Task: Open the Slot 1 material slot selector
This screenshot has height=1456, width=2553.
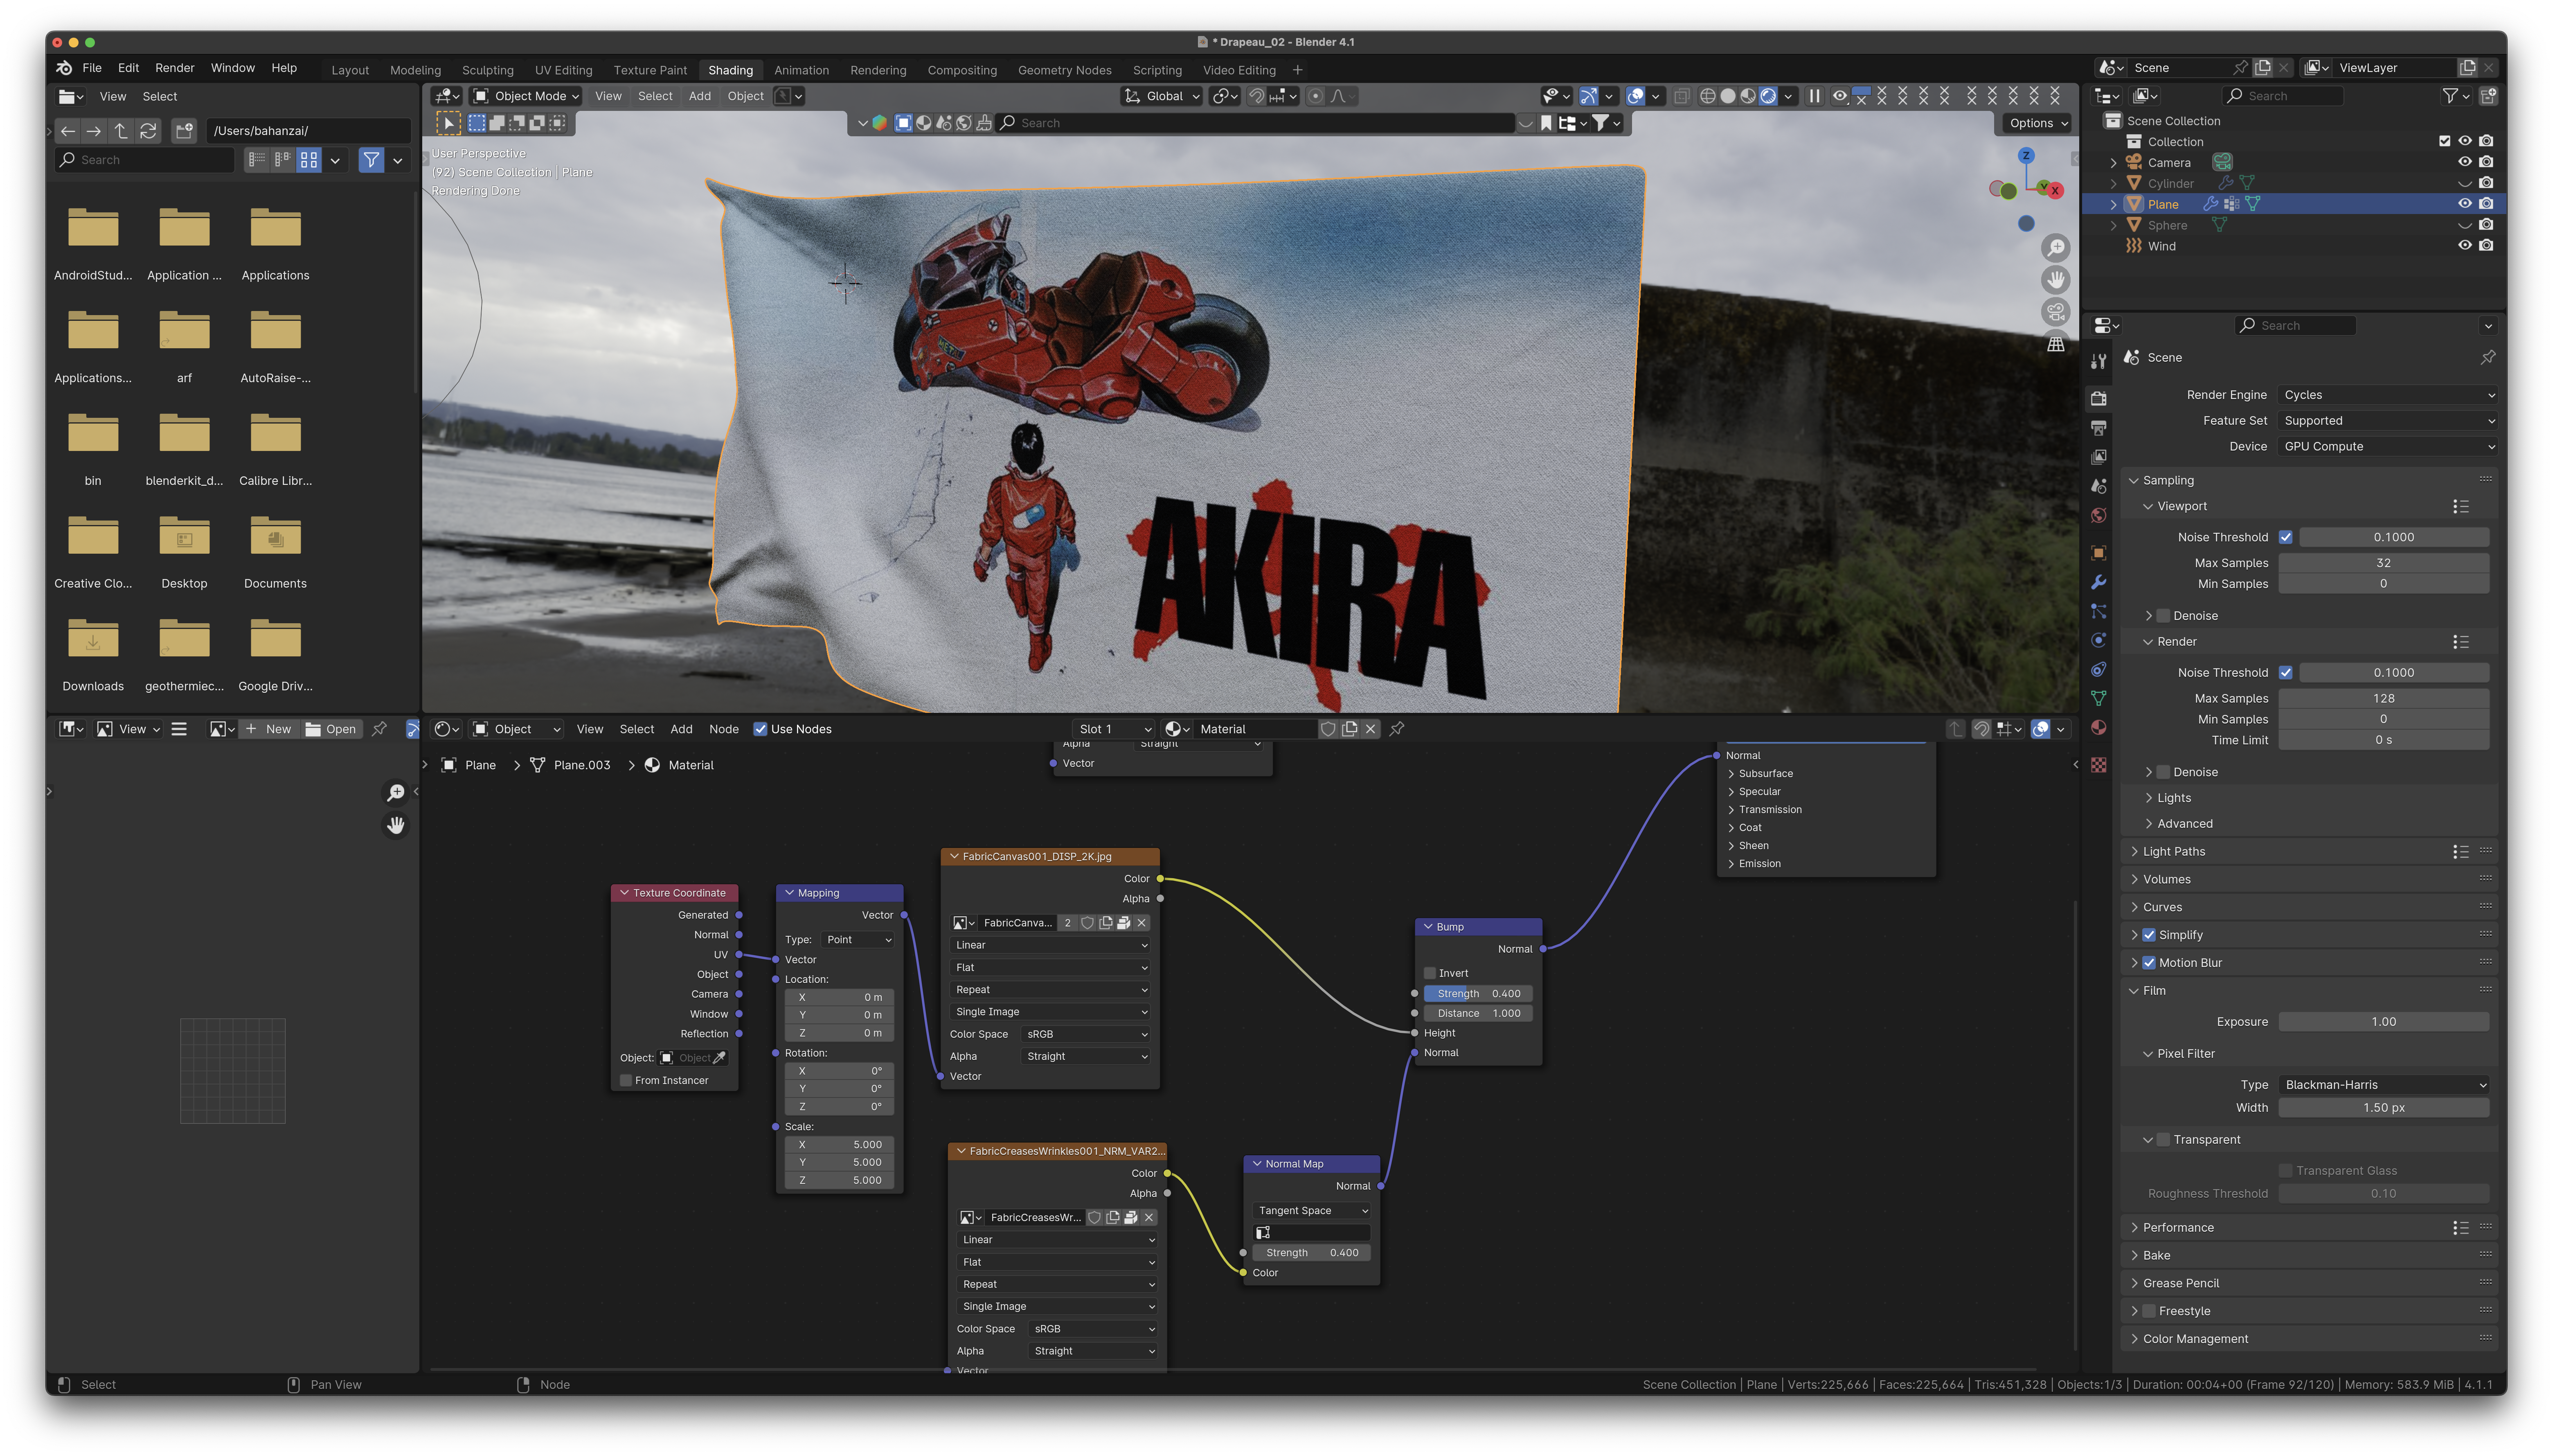Action: tap(1114, 729)
